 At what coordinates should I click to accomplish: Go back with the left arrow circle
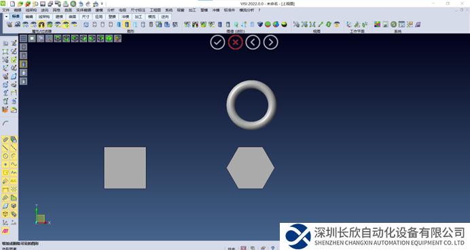point(253,43)
